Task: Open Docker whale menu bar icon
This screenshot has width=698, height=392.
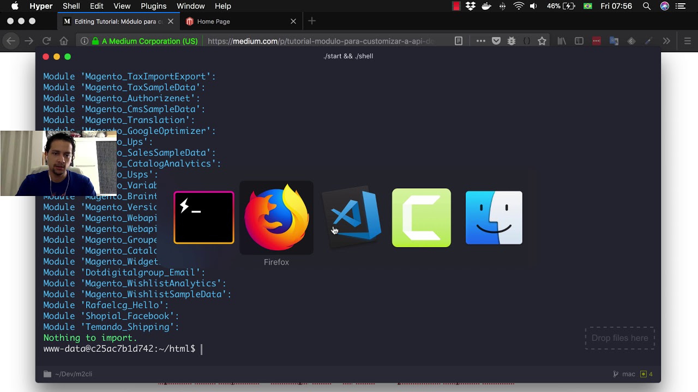Action: tap(487, 6)
